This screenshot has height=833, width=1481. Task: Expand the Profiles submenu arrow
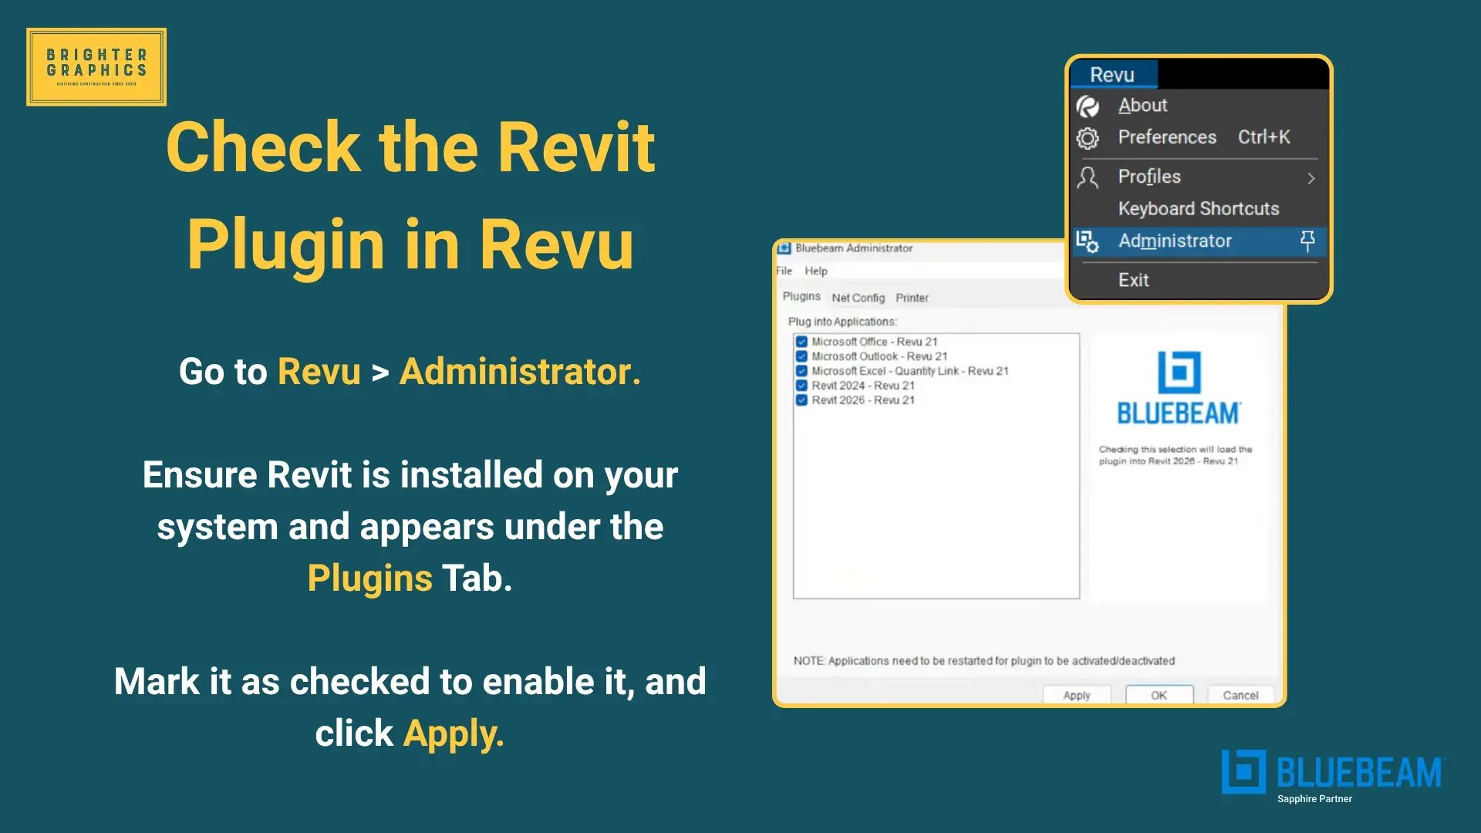[x=1311, y=178]
